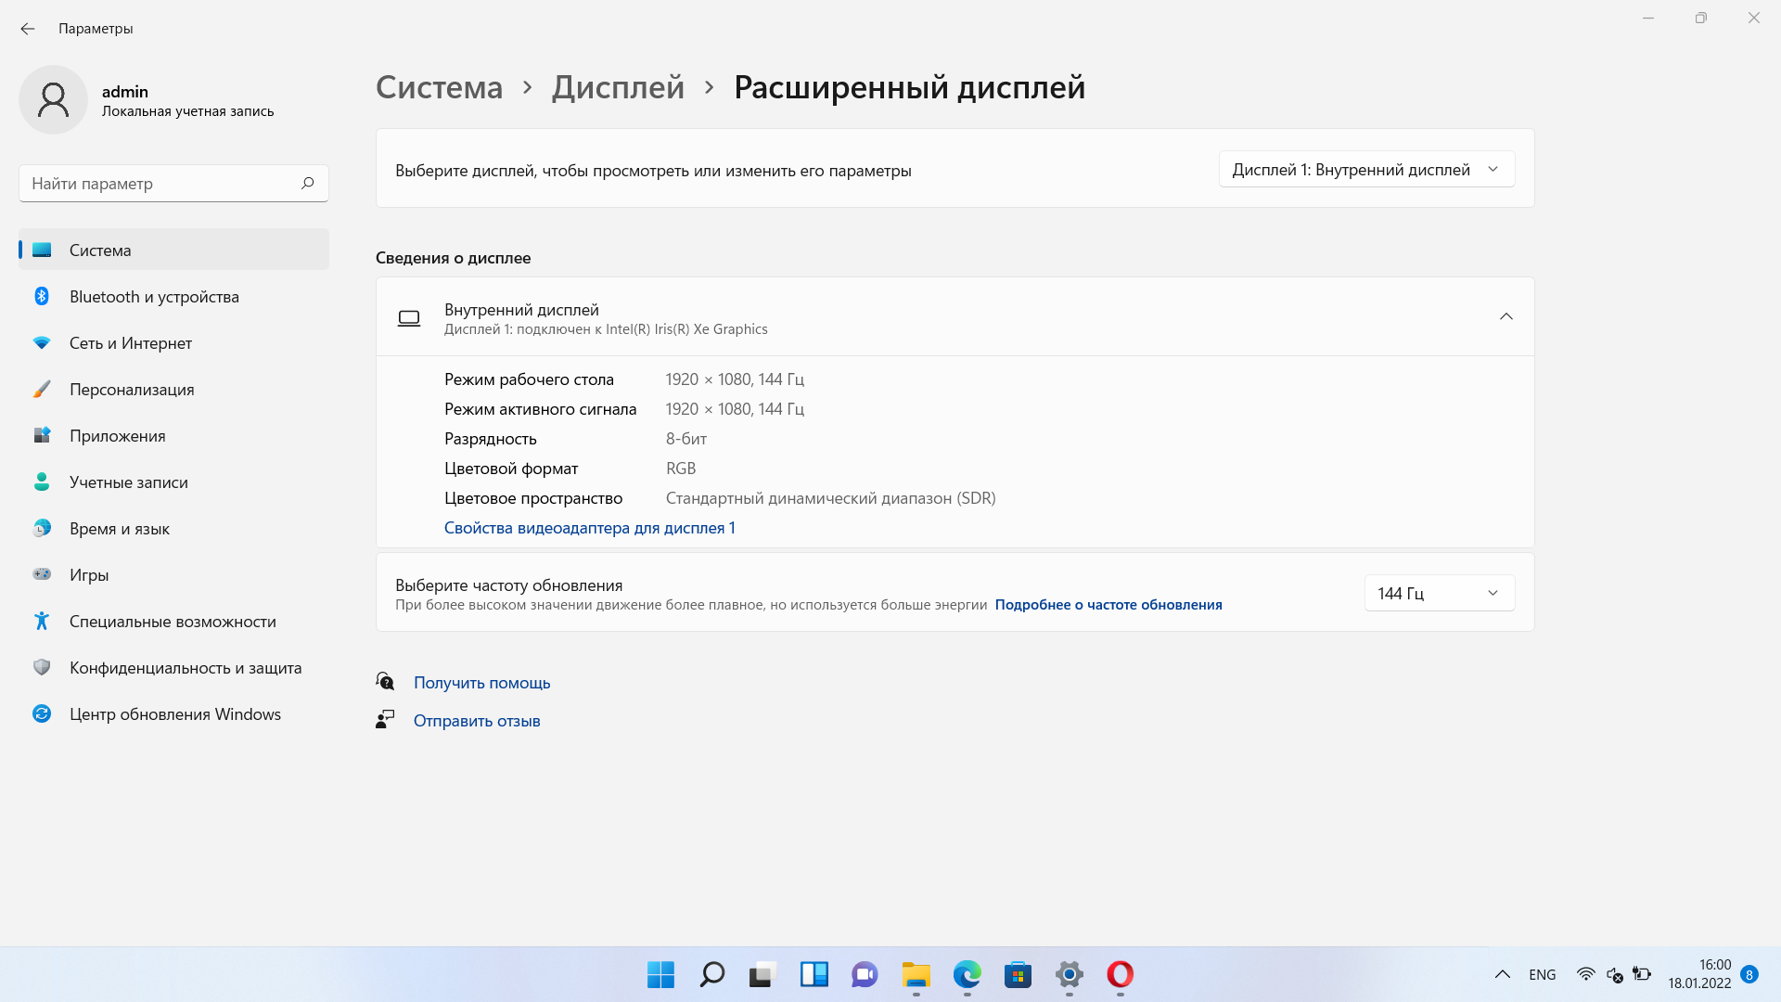The image size is (1781, 1002).
Task: Open Игры settings category
Action: 89,575
